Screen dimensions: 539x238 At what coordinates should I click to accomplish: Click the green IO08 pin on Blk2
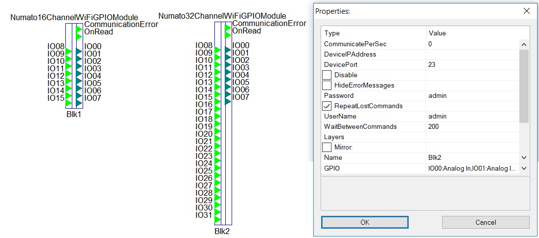point(217,50)
